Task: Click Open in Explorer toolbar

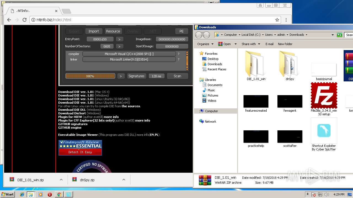Action: click(x=225, y=44)
